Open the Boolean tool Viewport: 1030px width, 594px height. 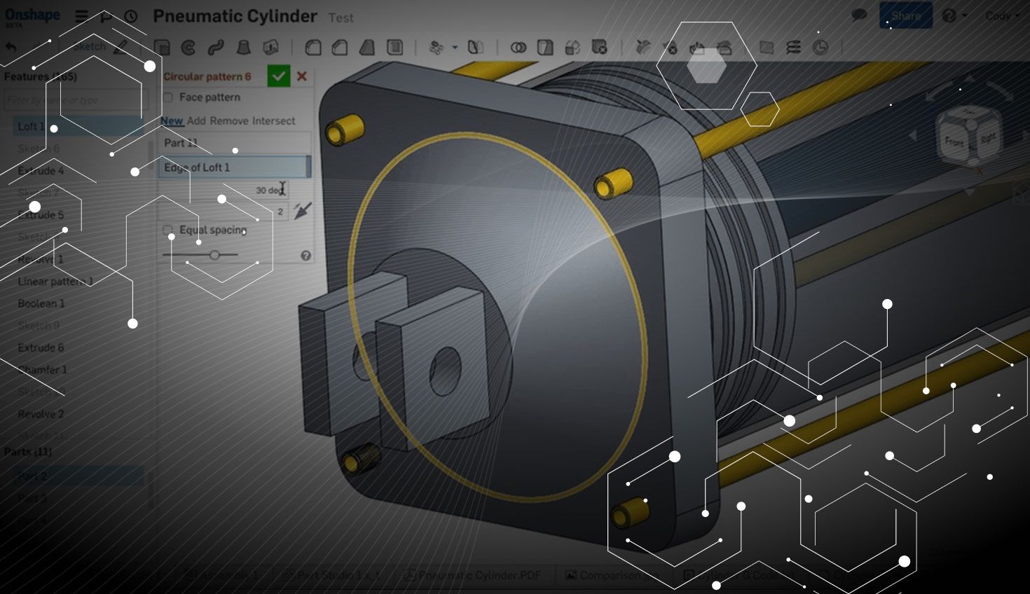pyautogui.click(x=519, y=48)
